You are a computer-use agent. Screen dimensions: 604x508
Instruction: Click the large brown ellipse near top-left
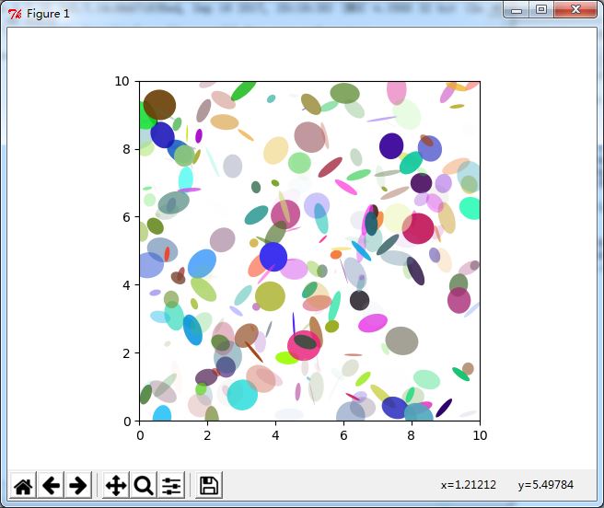pos(159,105)
